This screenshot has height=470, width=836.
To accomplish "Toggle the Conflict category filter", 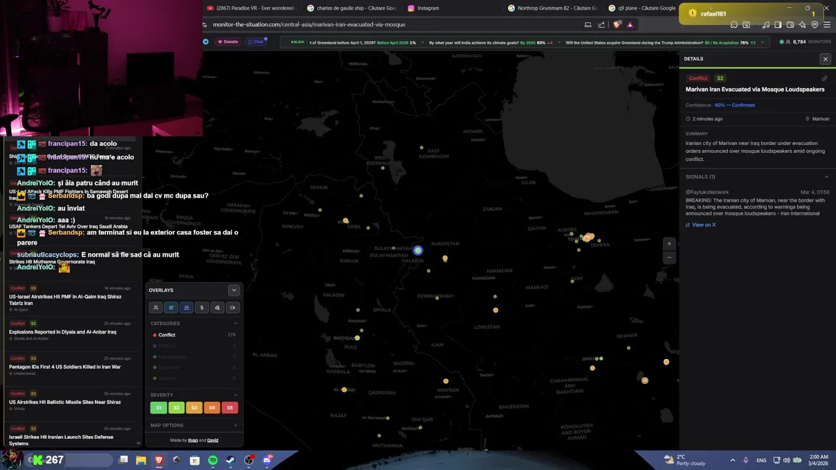I will click(x=194, y=335).
